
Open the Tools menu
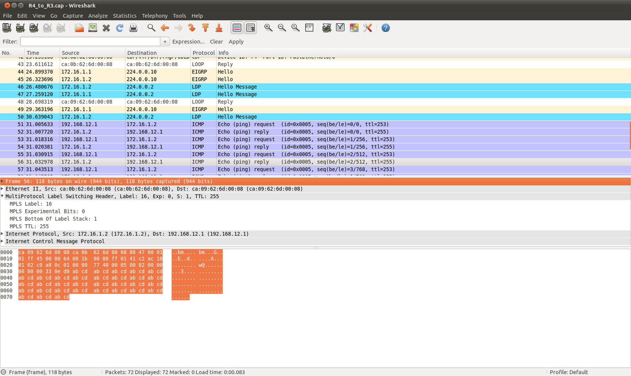click(x=179, y=16)
